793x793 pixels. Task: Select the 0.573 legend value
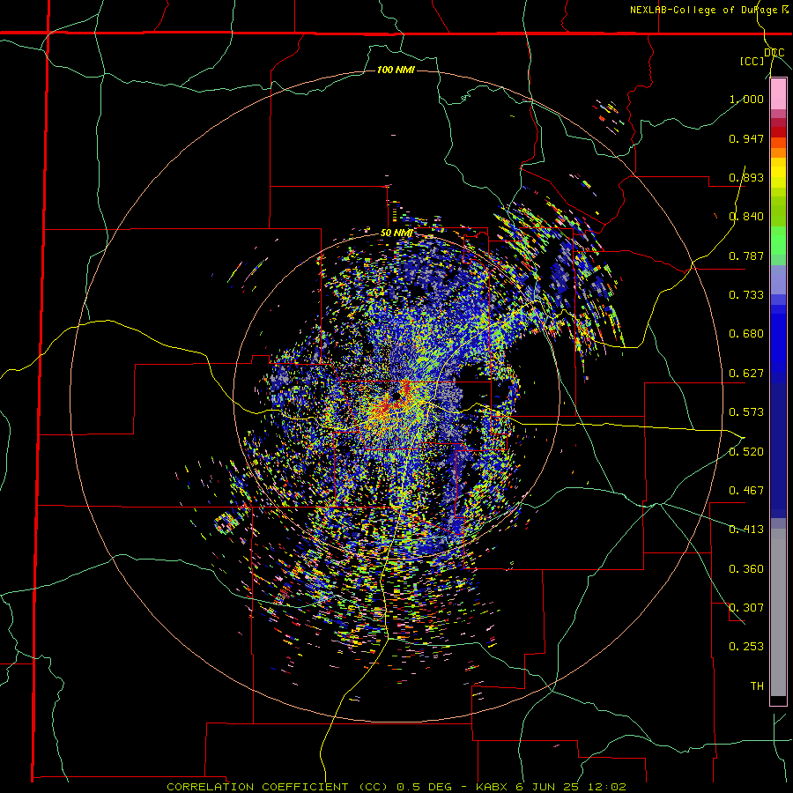[x=746, y=412]
